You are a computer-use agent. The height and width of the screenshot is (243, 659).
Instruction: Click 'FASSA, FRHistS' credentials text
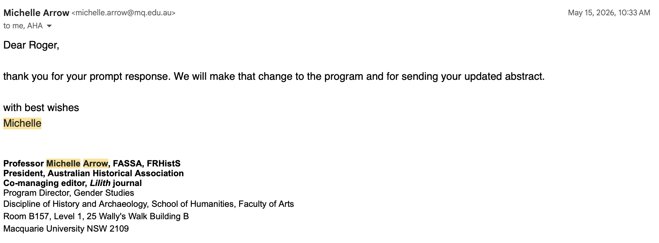pos(147,164)
